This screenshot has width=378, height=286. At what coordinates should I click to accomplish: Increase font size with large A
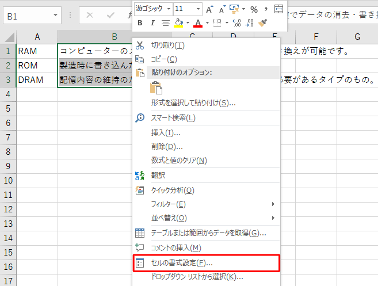(x=209, y=9)
